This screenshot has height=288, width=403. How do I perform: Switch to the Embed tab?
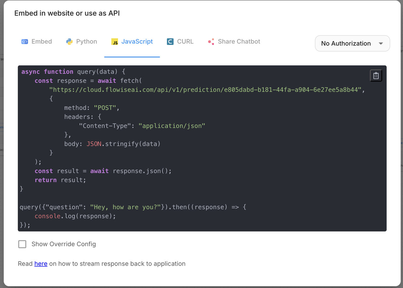[x=37, y=42]
